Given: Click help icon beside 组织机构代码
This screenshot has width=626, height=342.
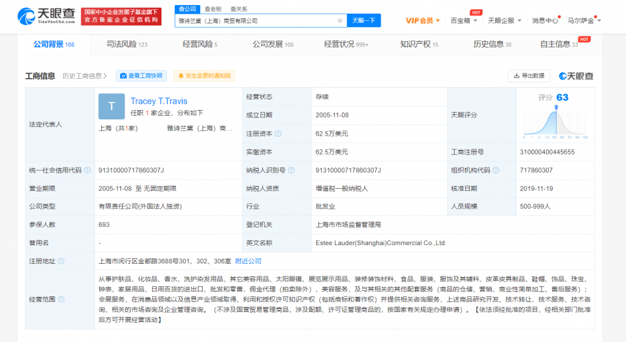Looking at the screenshot, I should coord(496,170).
